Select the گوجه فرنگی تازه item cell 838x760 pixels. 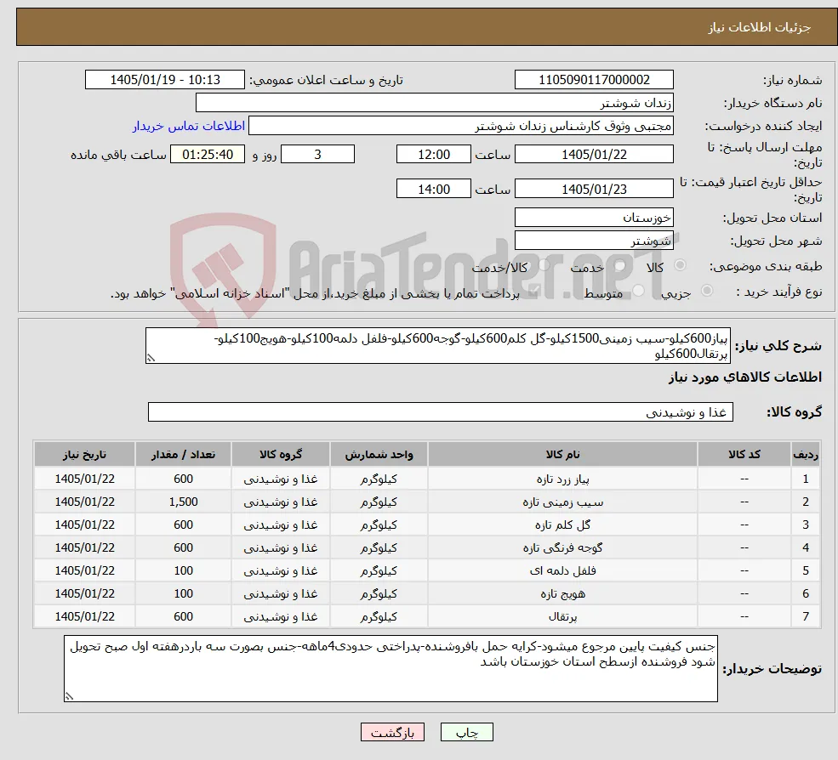point(562,548)
